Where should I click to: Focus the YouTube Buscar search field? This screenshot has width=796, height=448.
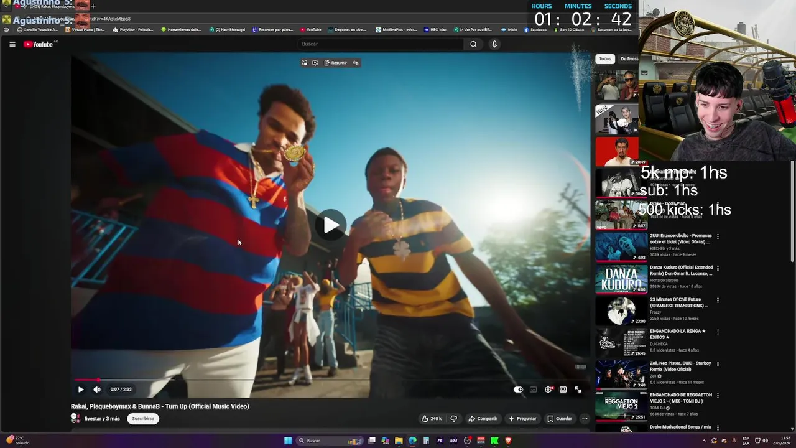tap(381, 44)
